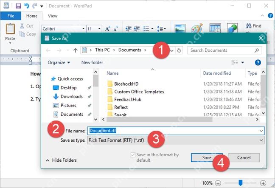
Task: Click the WordPad Help question mark icon
Action: (x=270, y=16)
